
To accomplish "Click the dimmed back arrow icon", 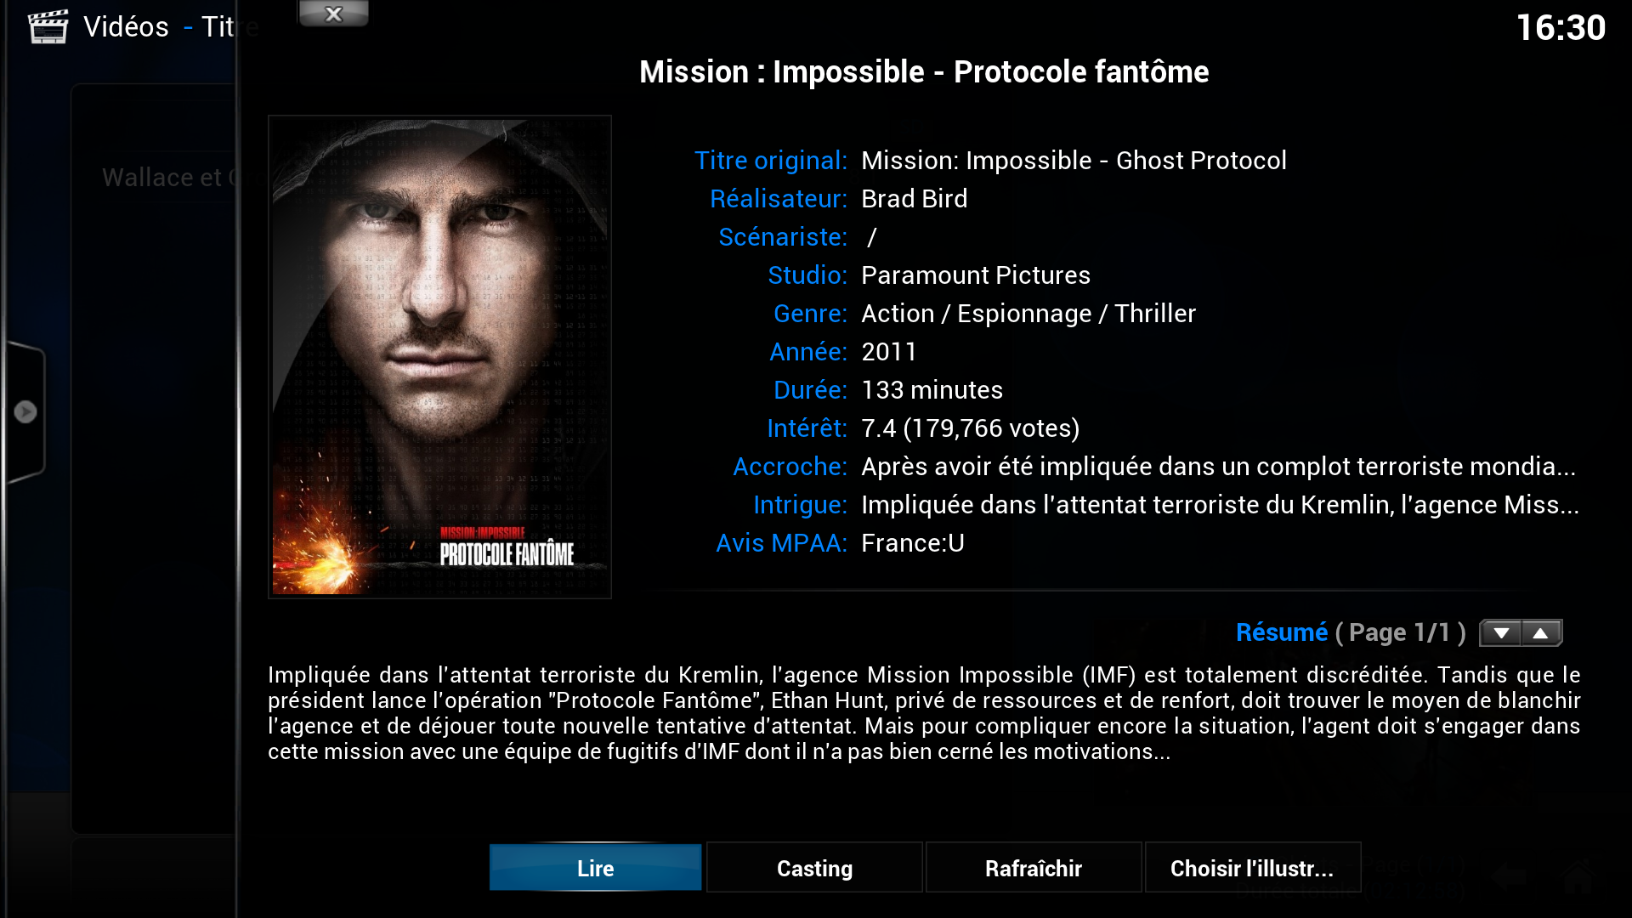I will click(x=1511, y=877).
